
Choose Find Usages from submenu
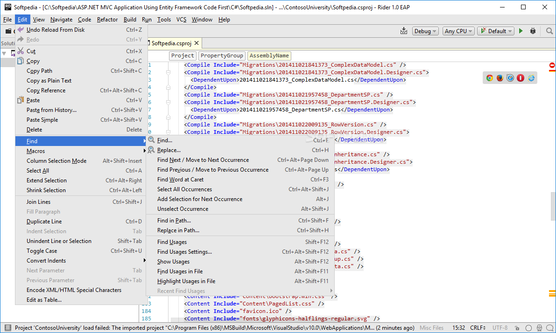(x=240, y=243)
